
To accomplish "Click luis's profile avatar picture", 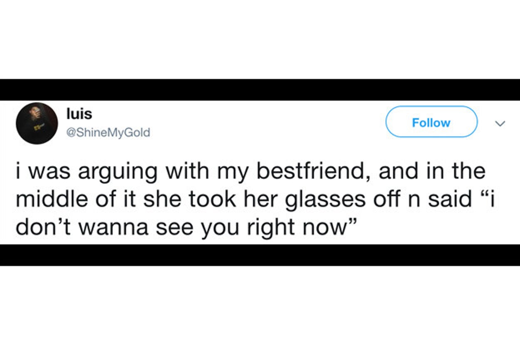I will [x=37, y=123].
